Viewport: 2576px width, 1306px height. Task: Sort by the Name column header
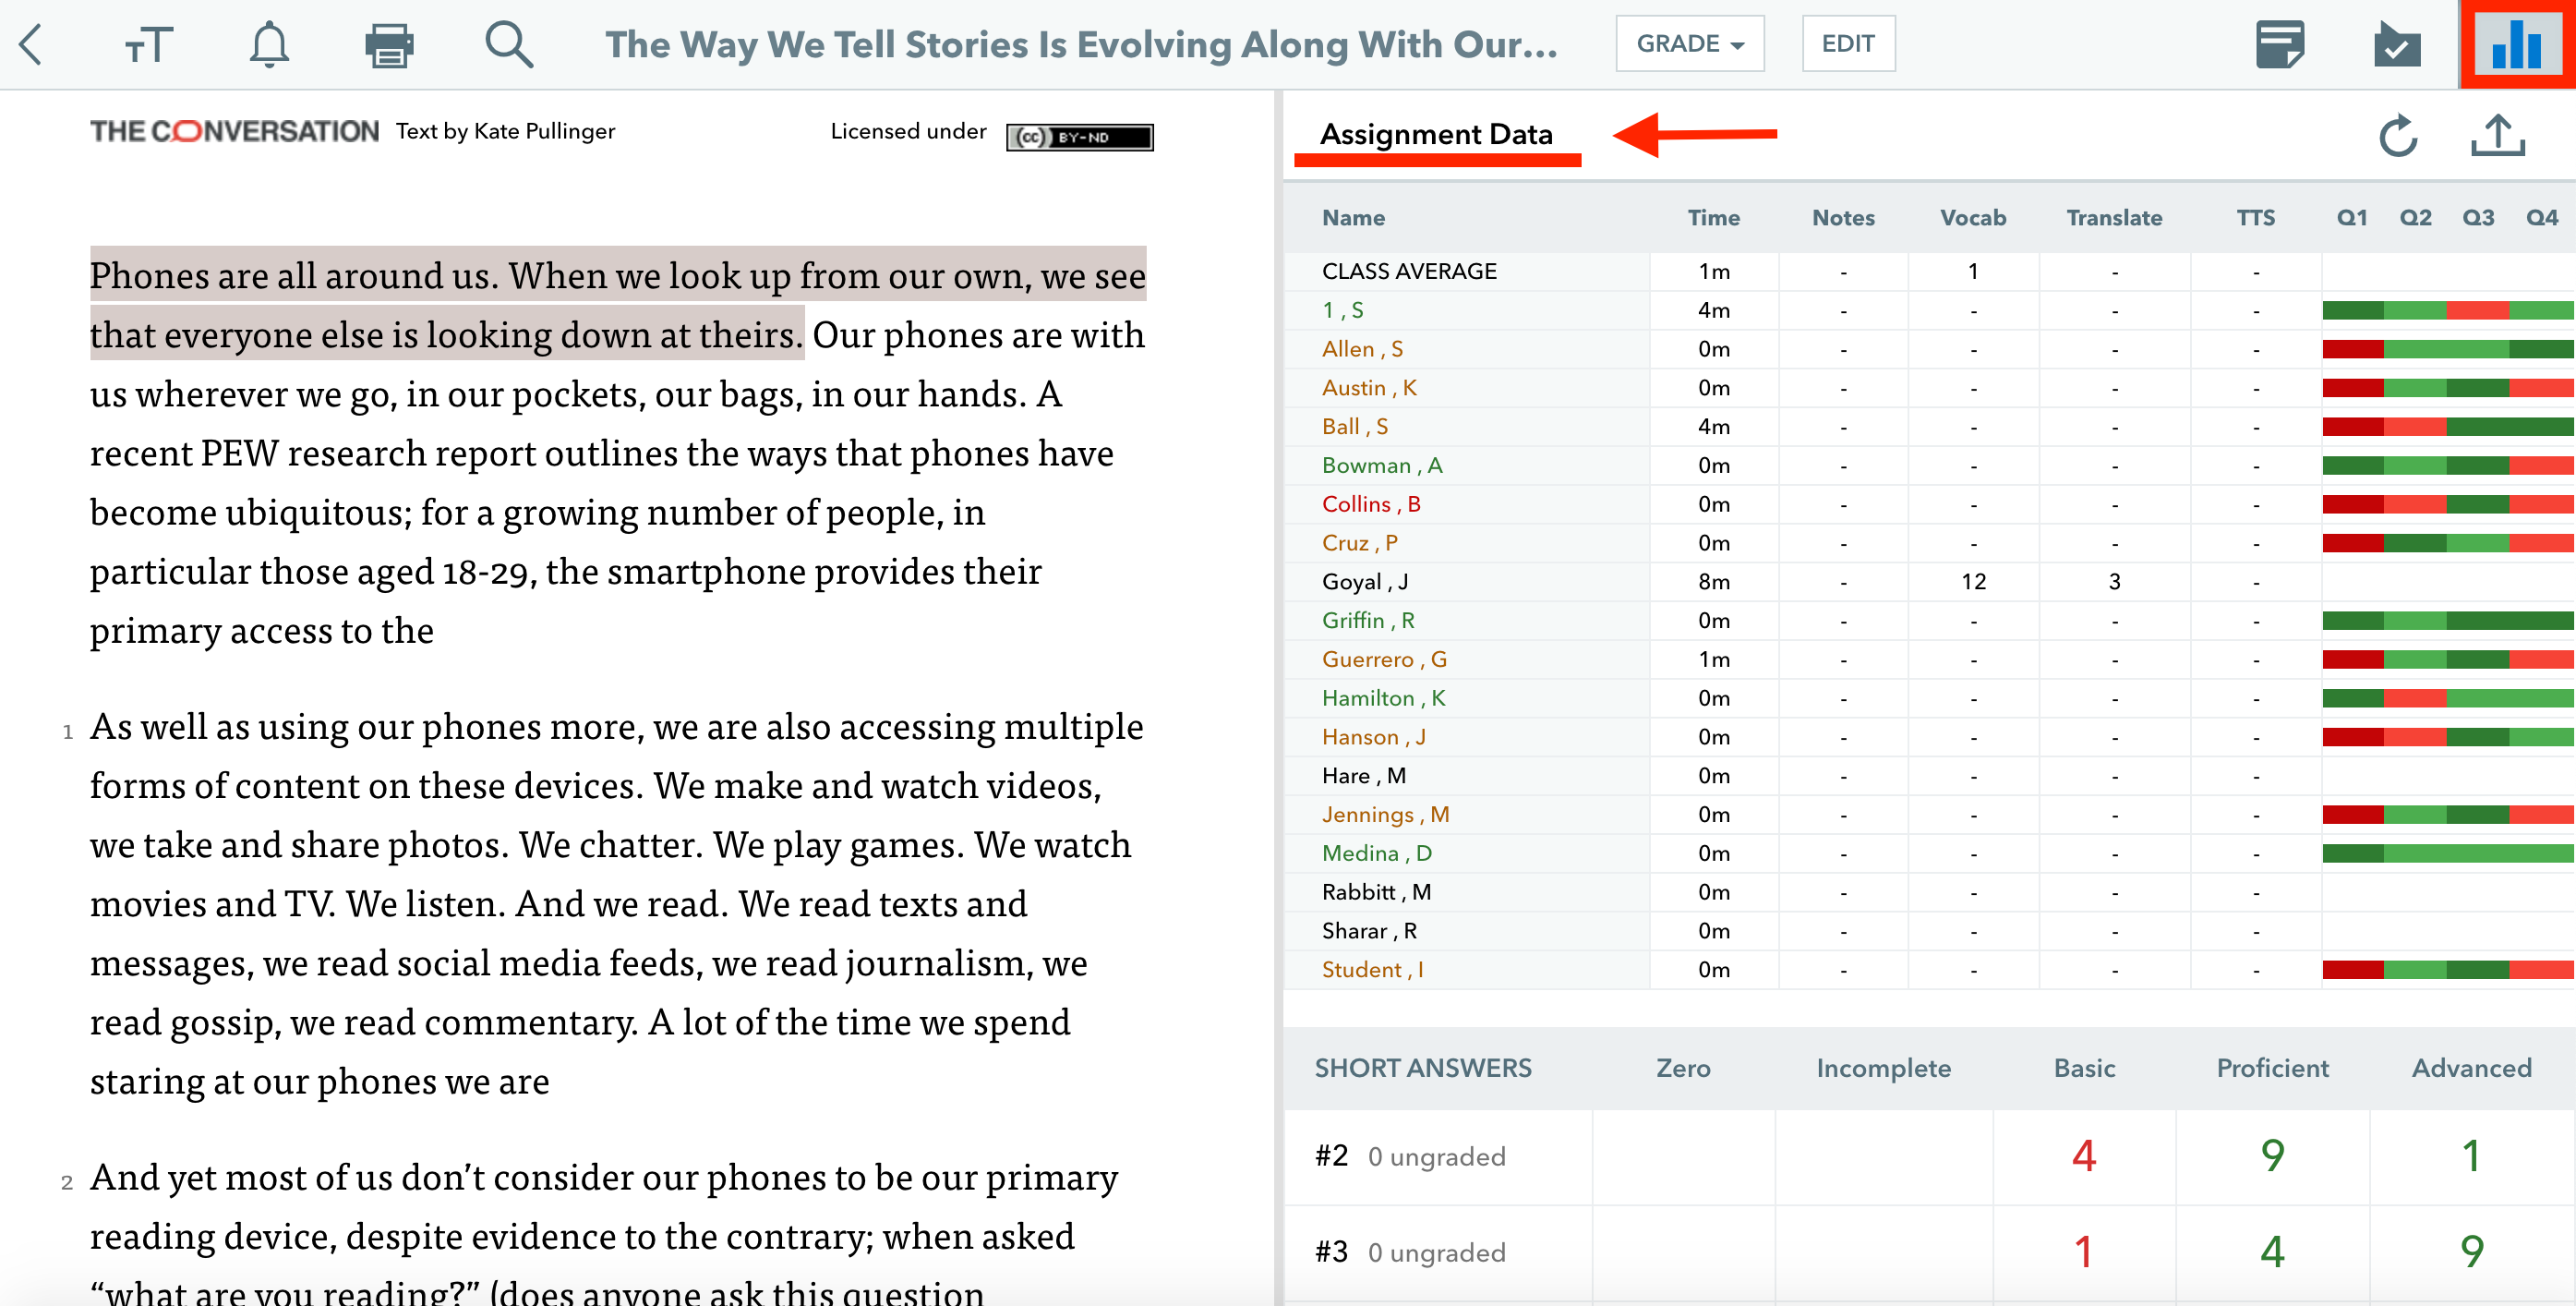pyautogui.click(x=1353, y=218)
